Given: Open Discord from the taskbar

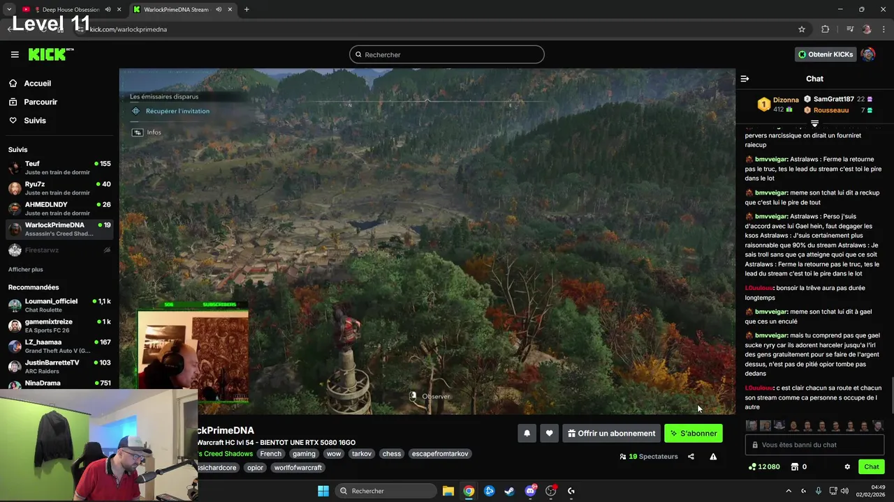Looking at the screenshot, I should 530,491.
